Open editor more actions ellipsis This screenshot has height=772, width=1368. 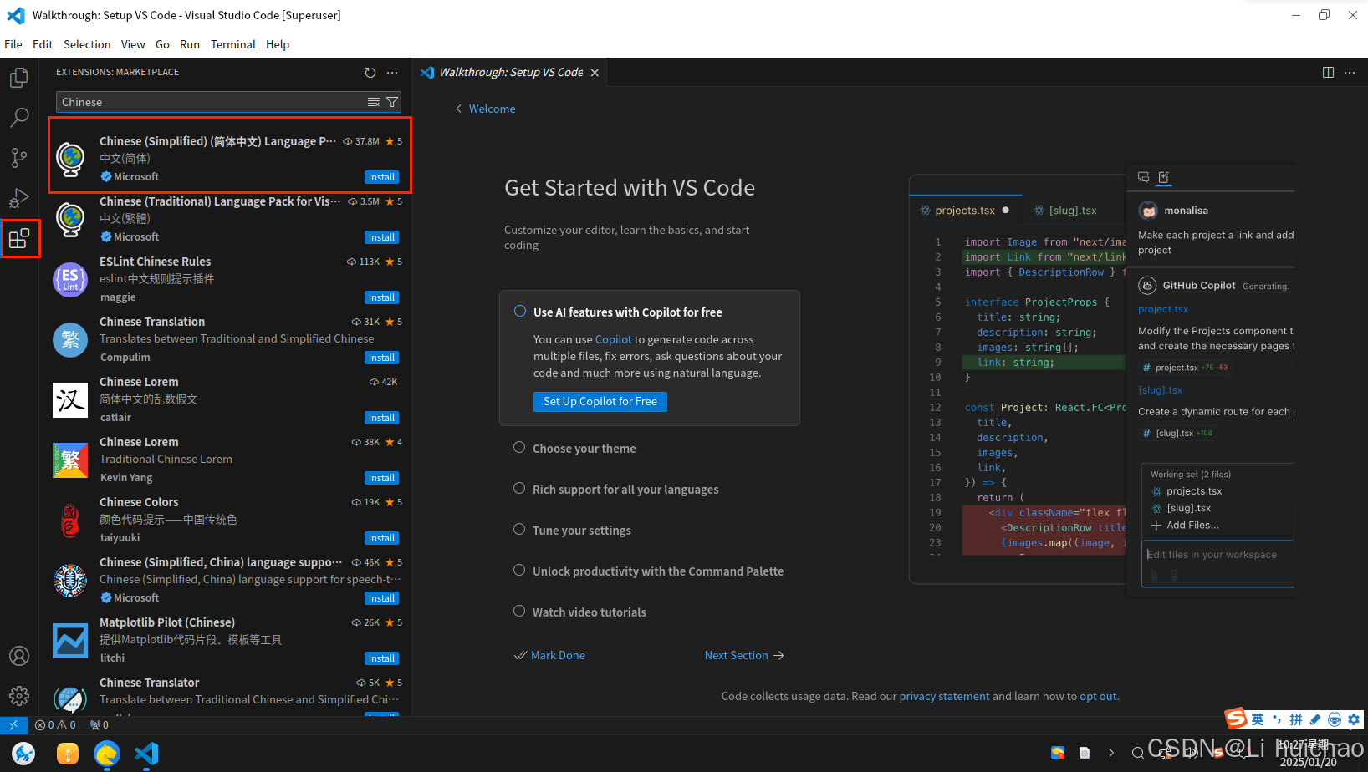pyautogui.click(x=1350, y=73)
